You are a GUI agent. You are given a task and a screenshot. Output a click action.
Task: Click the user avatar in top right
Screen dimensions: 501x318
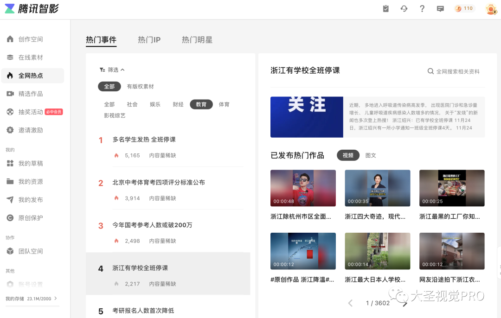click(x=491, y=9)
